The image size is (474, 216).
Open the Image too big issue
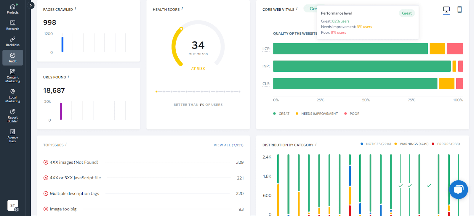click(x=63, y=209)
